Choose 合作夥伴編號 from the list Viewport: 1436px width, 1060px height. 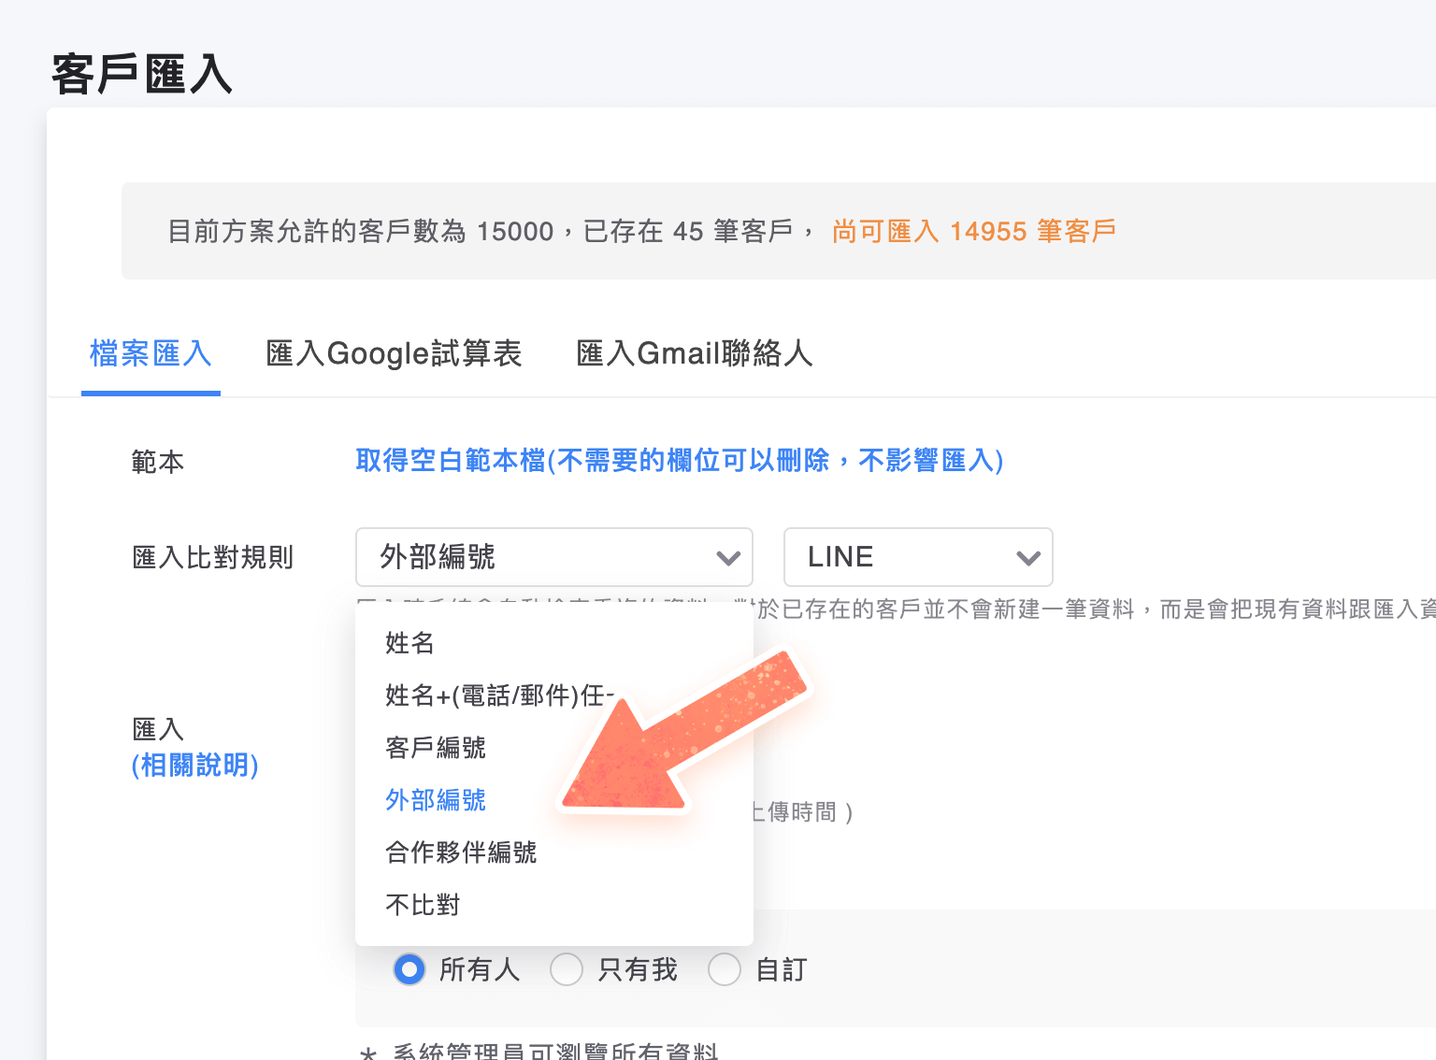click(459, 852)
